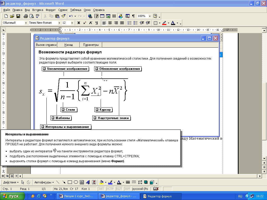Open the Сервис menu
The width and height of the screenshot is (267, 200).
pos(63,10)
